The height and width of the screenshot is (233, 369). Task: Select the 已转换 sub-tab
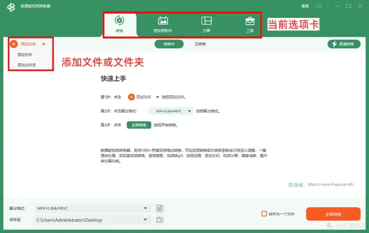coord(200,44)
